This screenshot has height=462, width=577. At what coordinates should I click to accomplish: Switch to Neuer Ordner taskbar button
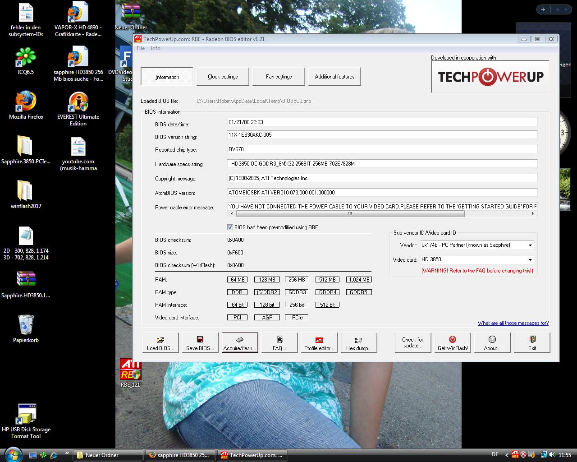tap(108, 455)
